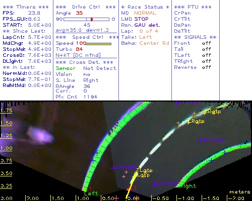
Task: Click the lower Rgtp yellow cross marker
Action: (188, 123)
